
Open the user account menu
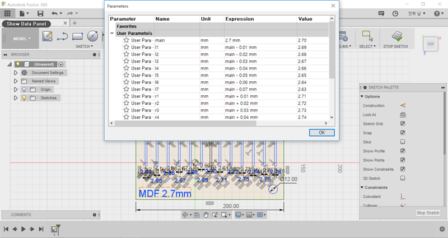[x=417, y=13]
